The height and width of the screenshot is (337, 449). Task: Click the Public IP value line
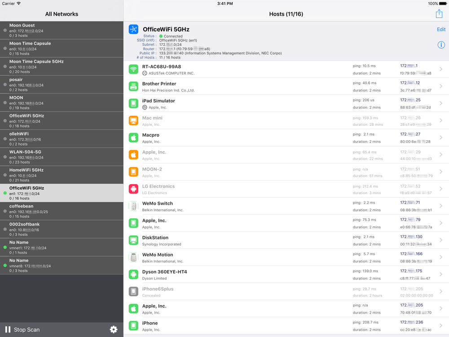[x=220, y=53]
